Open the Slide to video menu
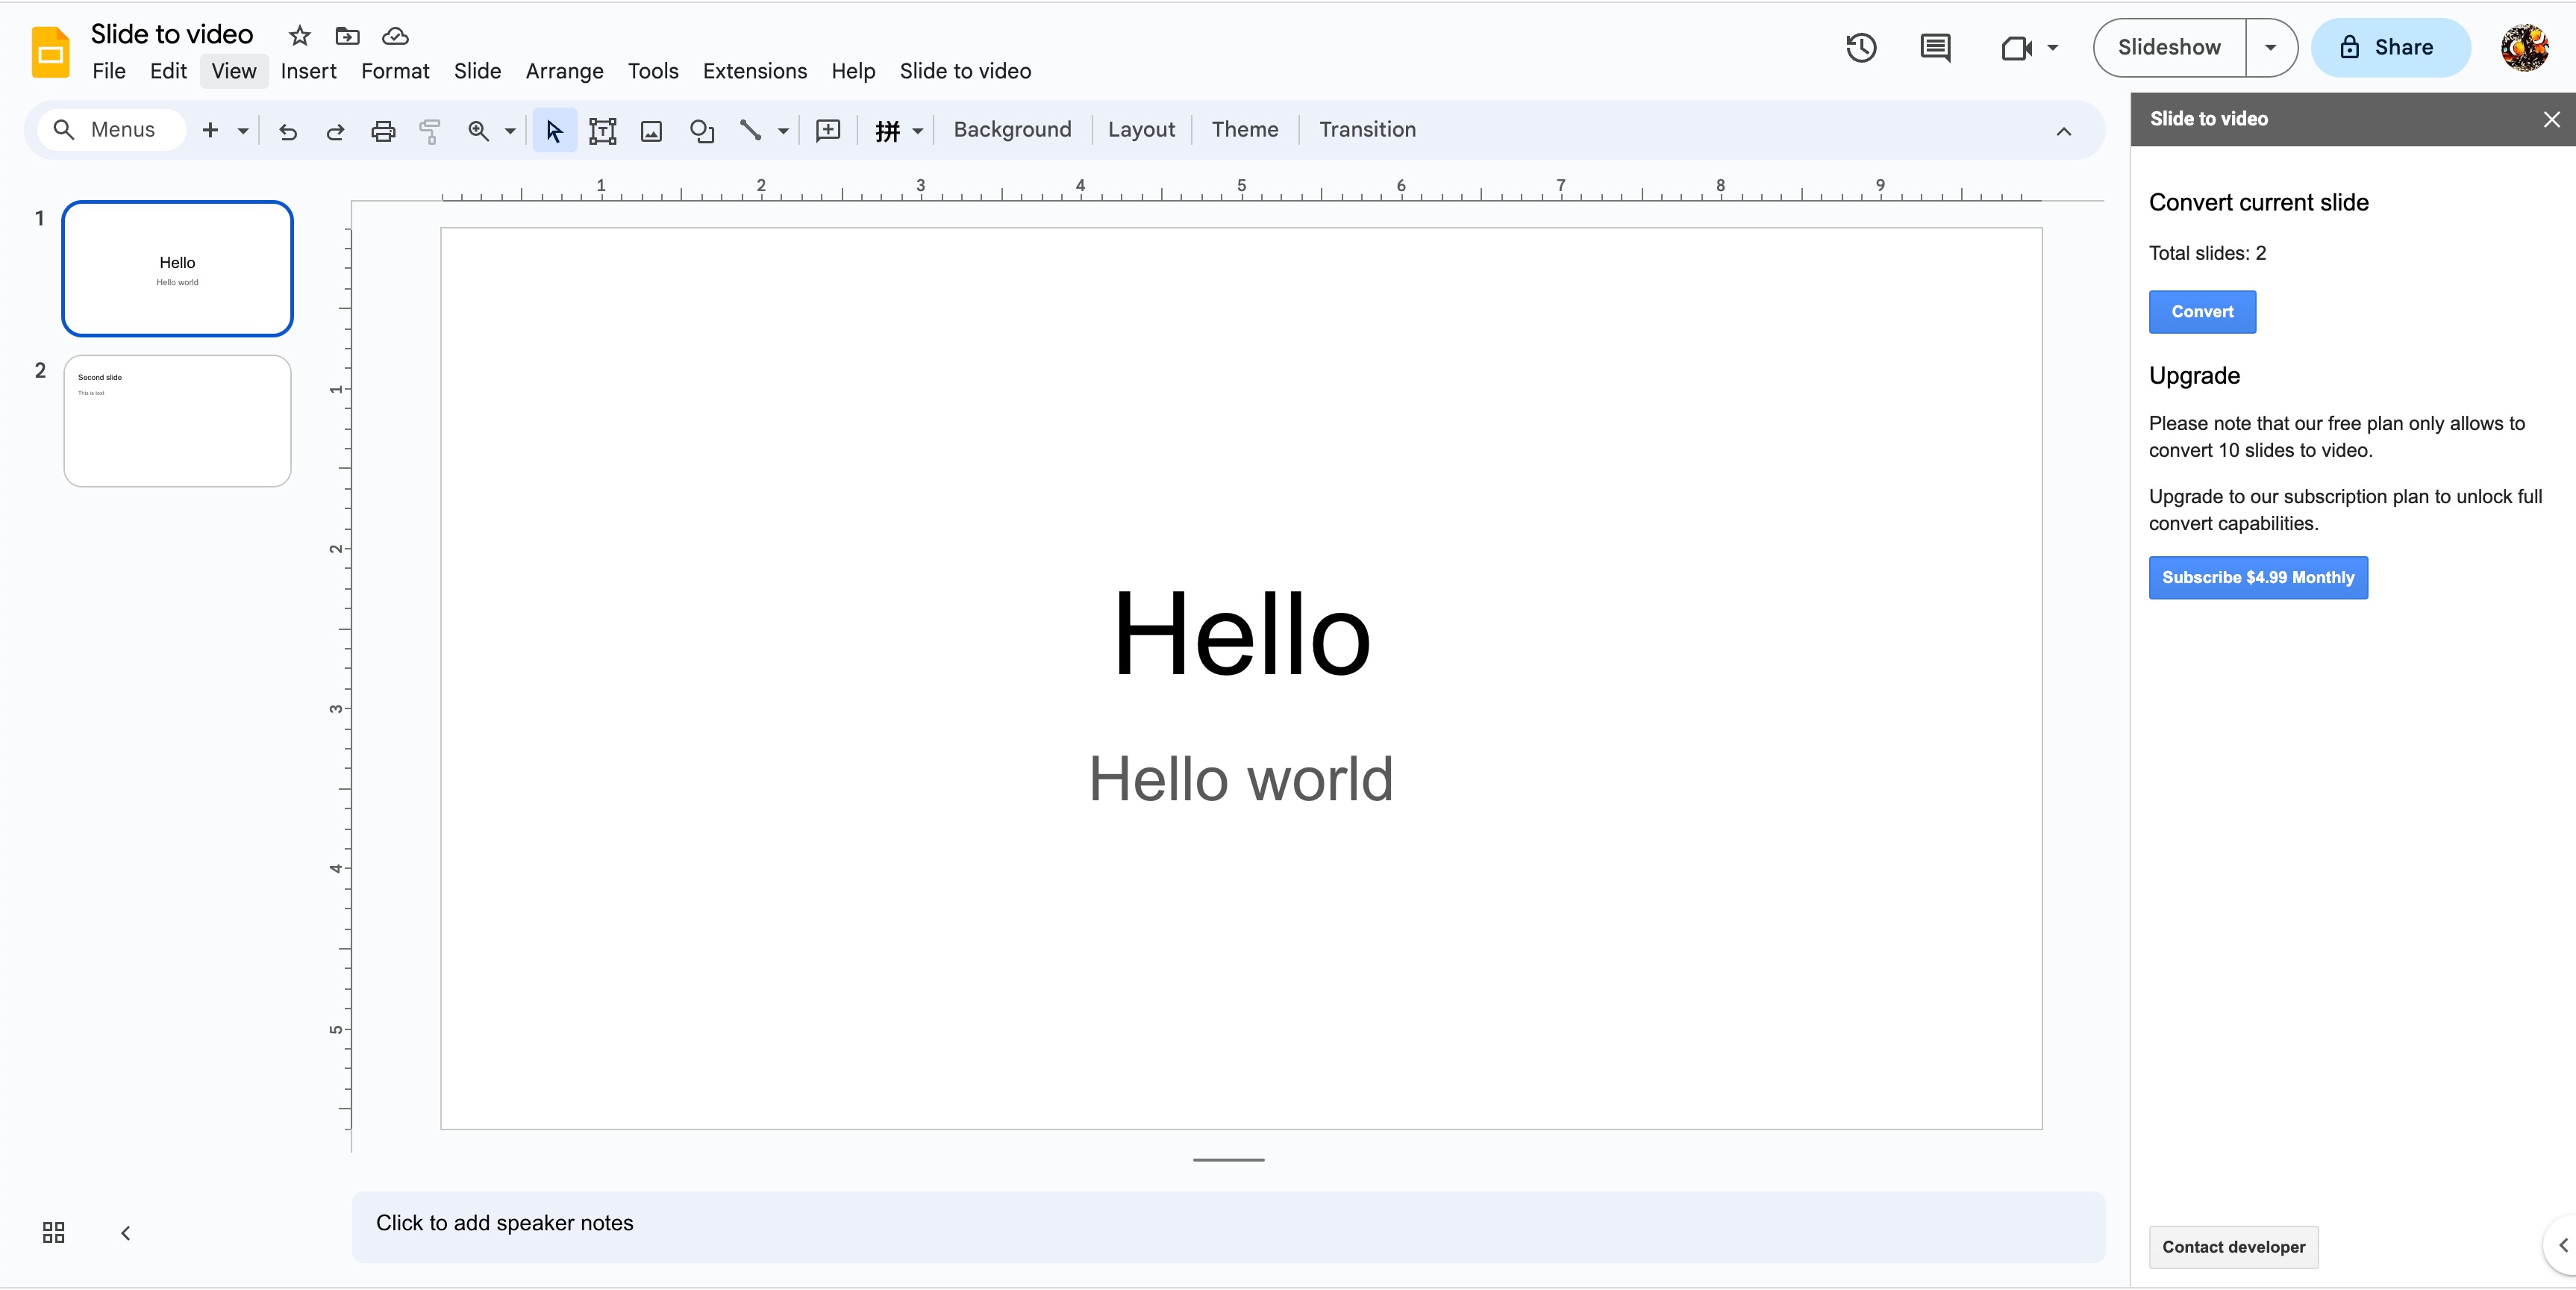 pos(964,71)
